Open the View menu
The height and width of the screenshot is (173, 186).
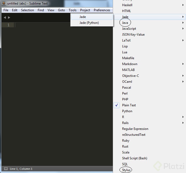coord(51,10)
